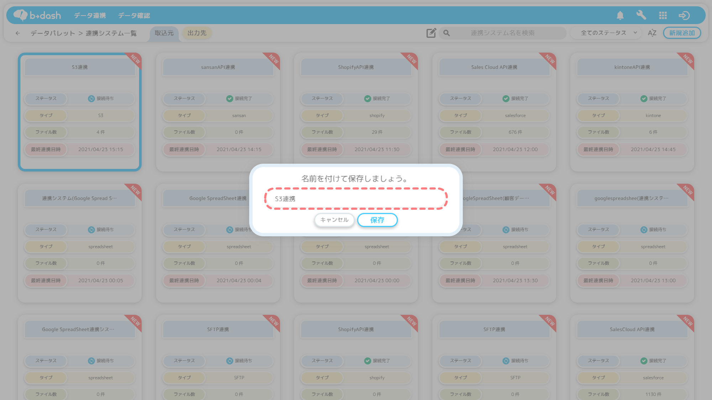Screen dimensions: 712x400
Task: Open the wrench settings icon
Action: tap(641, 15)
